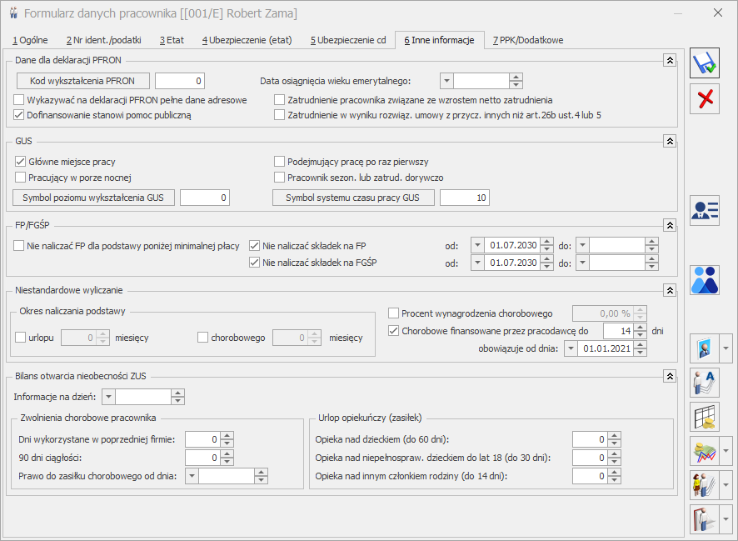
Task: Open the FP 'od' date dropdown
Action: [x=478, y=245]
